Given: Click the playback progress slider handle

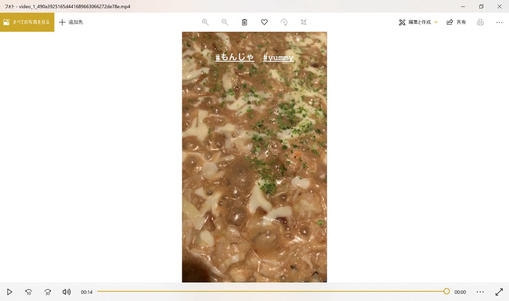Looking at the screenshot, I should (447, 291).
